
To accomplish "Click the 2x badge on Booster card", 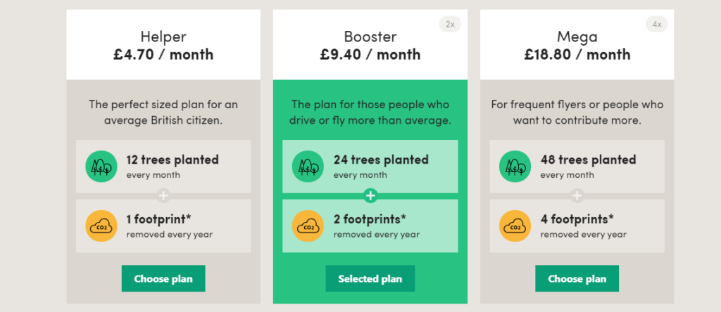I will click(450, 25).
